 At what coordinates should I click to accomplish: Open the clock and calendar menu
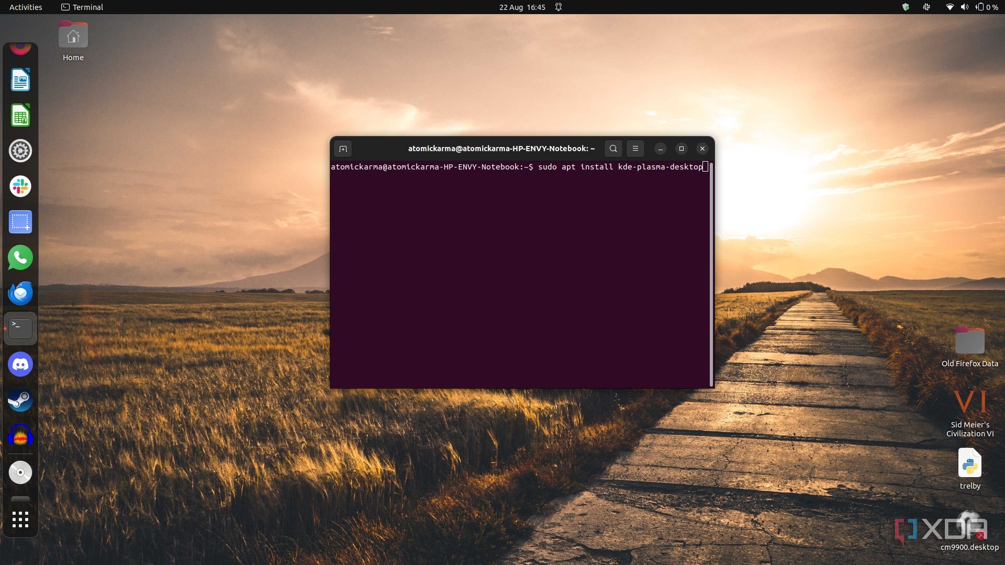click(522, 7)
